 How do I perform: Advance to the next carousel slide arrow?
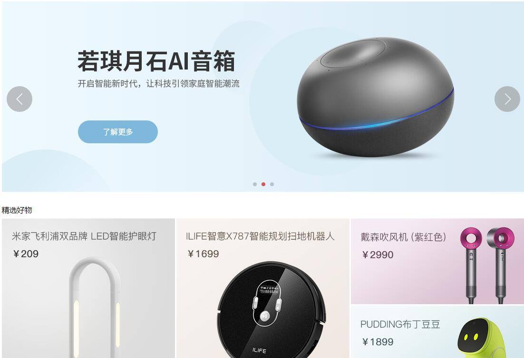[x=507, y=99]
